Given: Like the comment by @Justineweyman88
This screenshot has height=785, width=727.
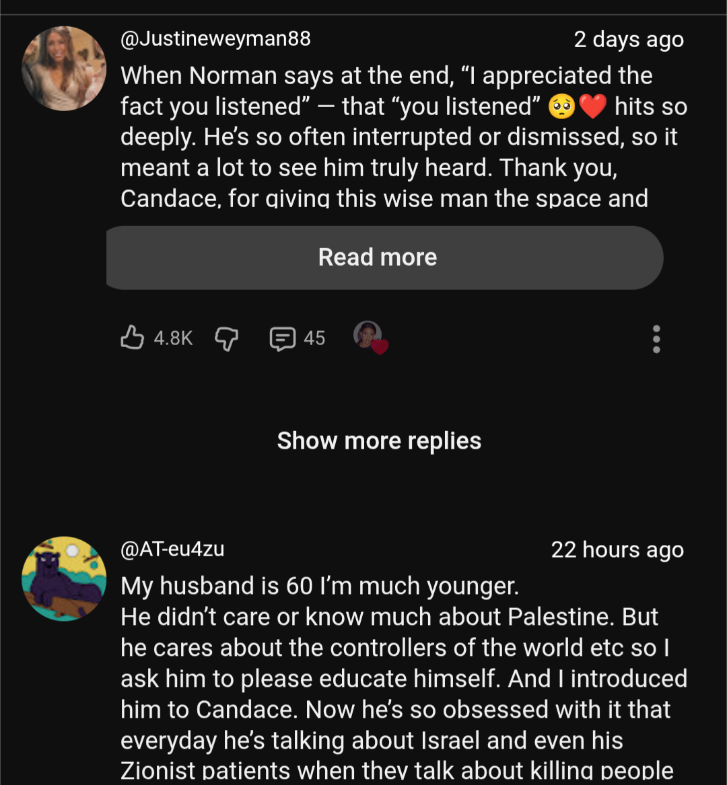Looking at the screenshot, I should coord(133,338).
